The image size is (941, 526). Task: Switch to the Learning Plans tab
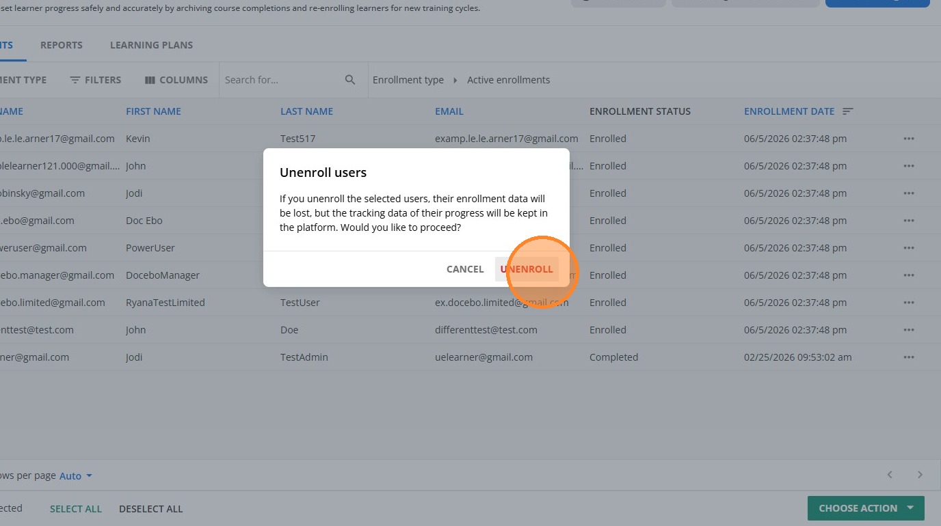(151, 45)
